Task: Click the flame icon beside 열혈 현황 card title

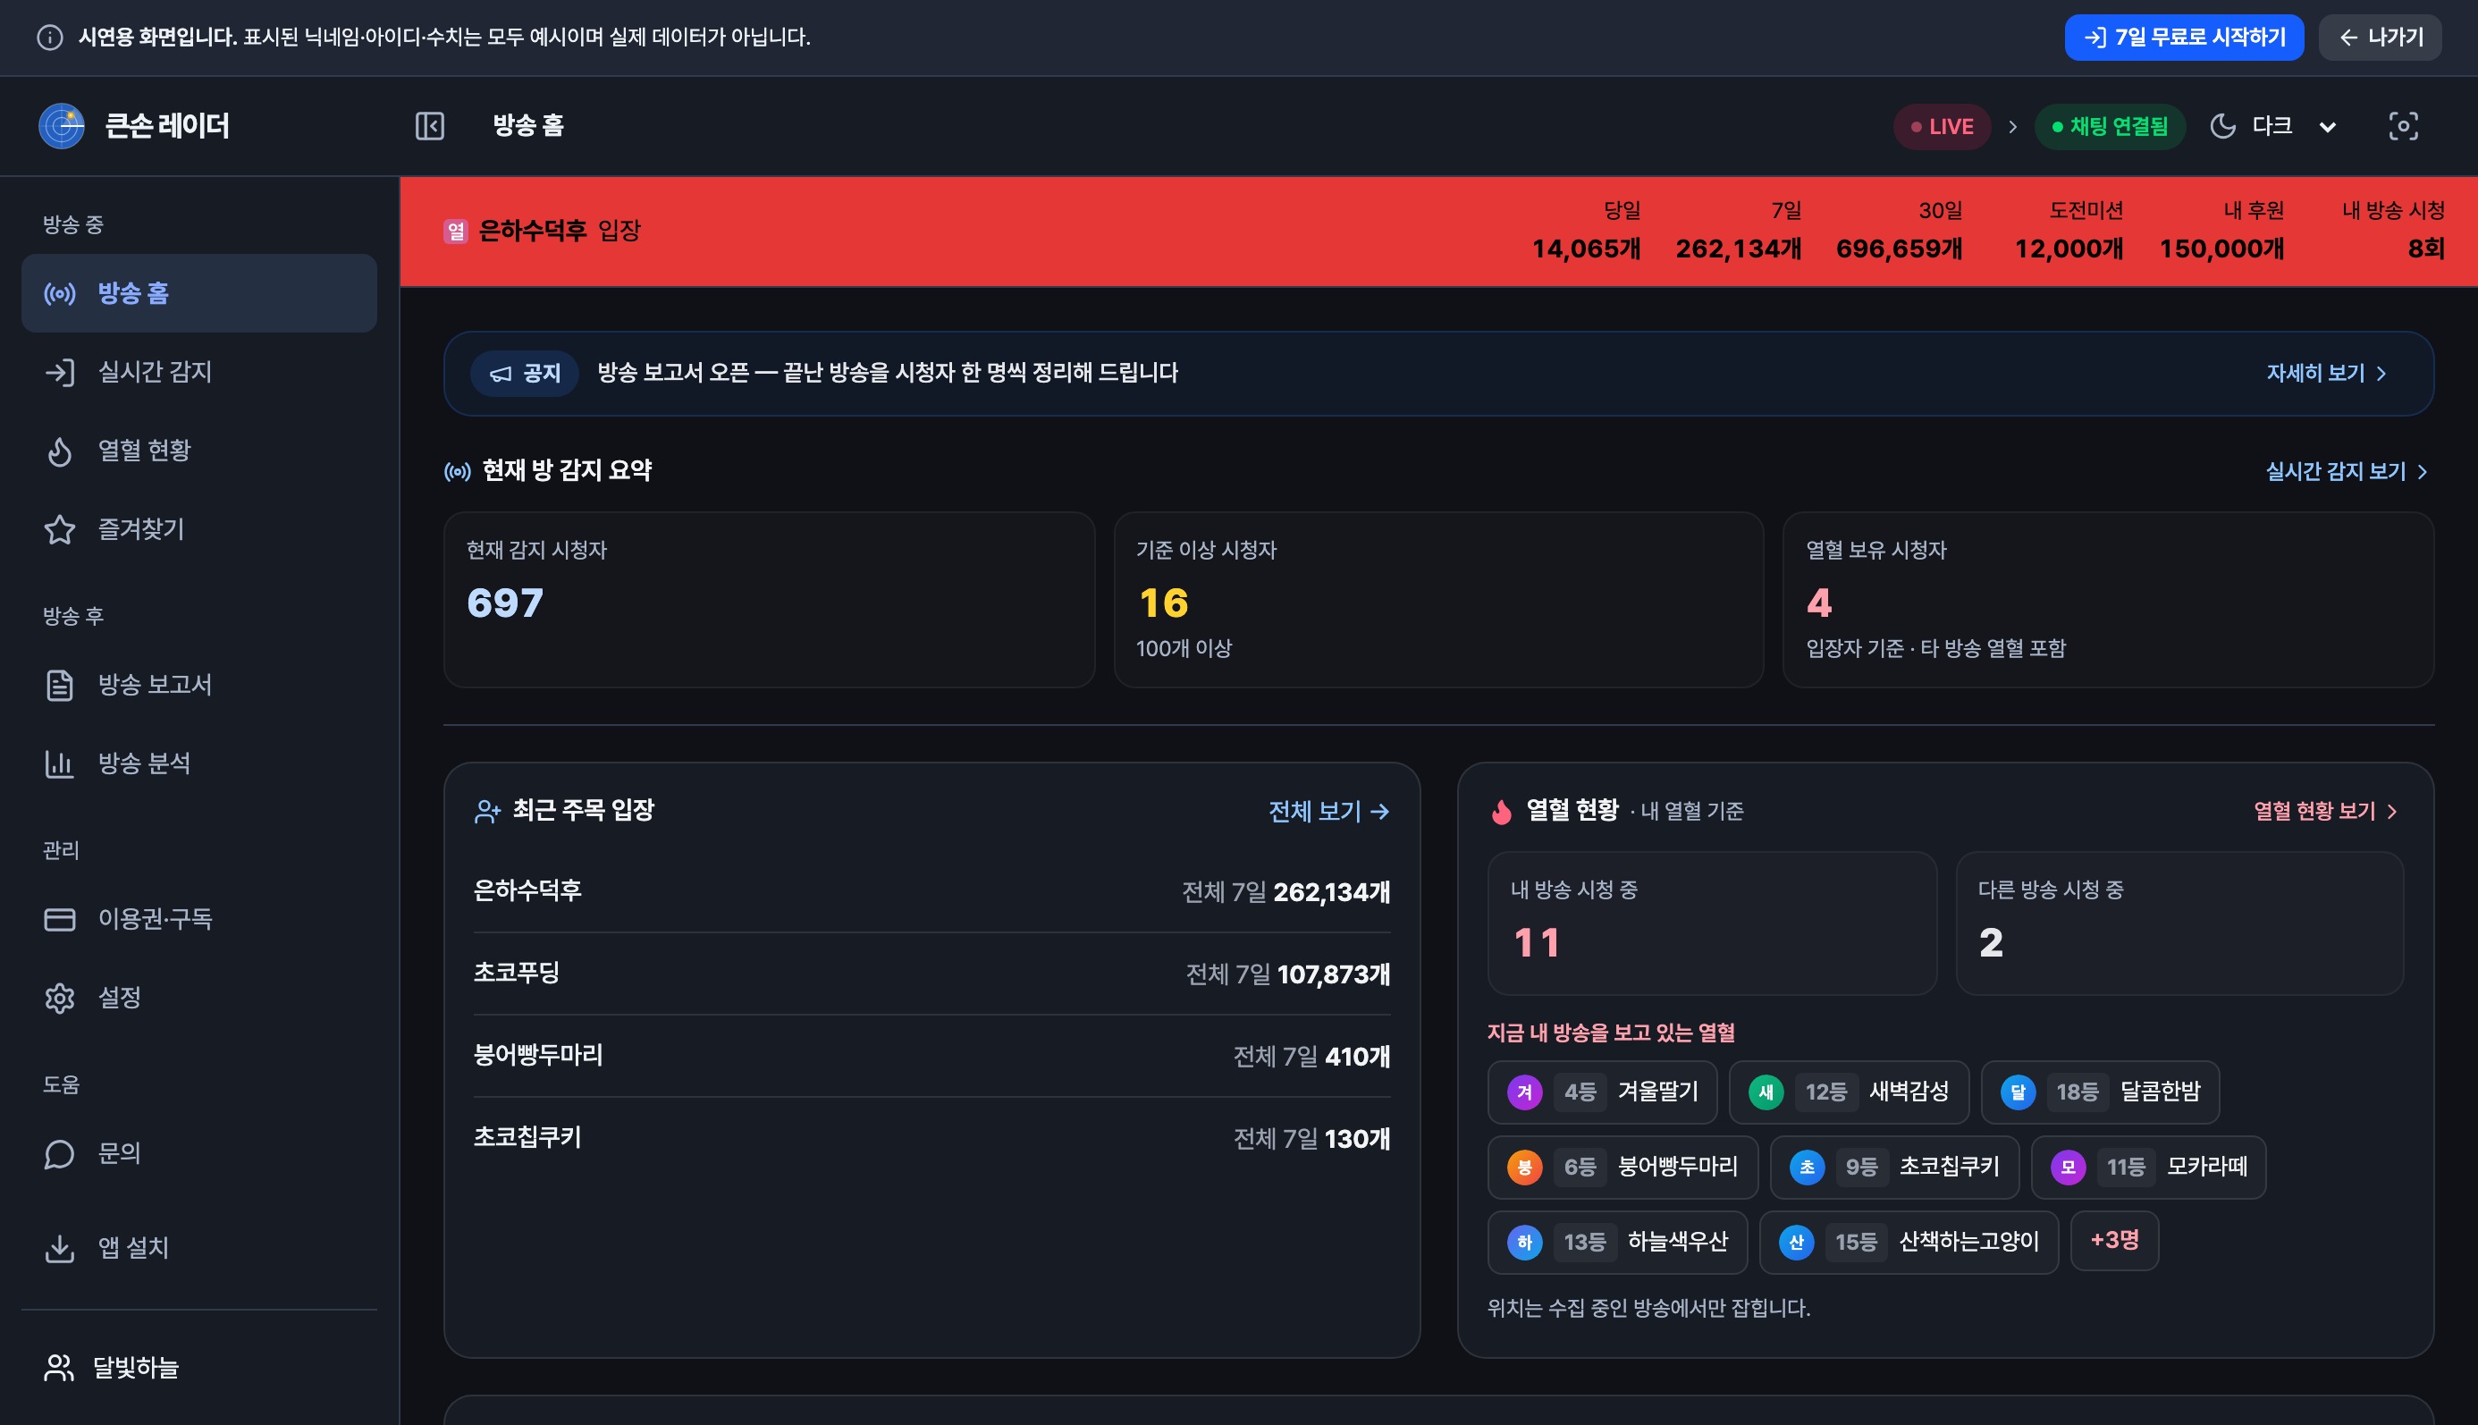Action: [x=1501, y=812]
